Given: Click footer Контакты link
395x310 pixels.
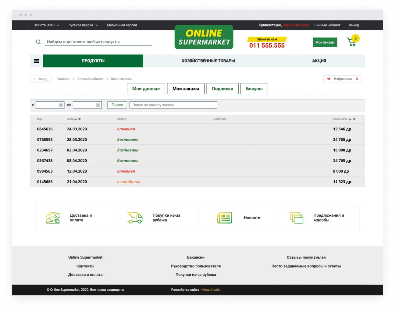Looking at the screenshot, I should point(85,266).
